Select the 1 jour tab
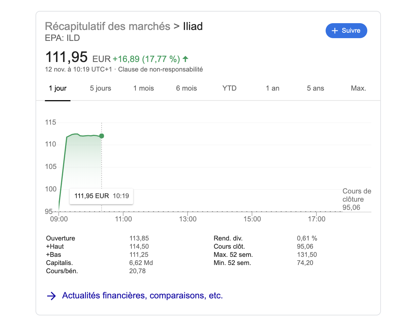This screenshot has width=398, height=327. [x=58, y=89]
